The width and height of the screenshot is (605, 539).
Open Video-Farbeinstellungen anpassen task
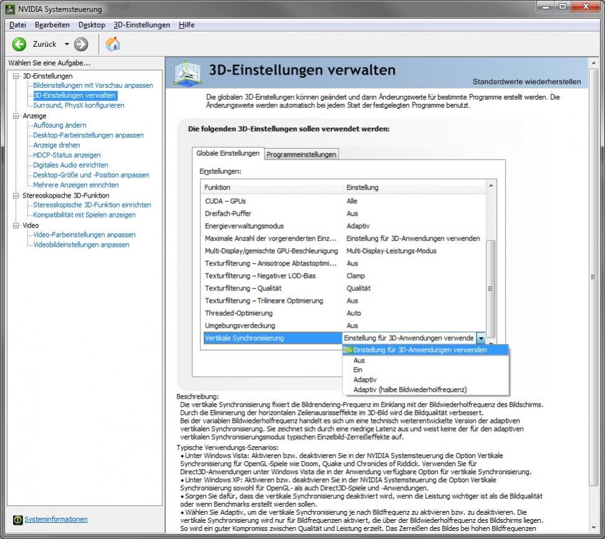[x=84, y=235]
